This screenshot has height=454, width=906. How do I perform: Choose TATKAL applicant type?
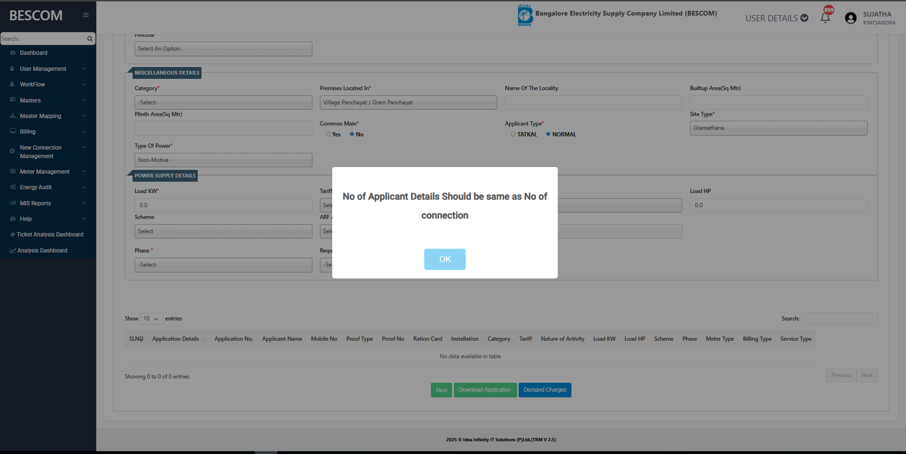tap(513, 135)
